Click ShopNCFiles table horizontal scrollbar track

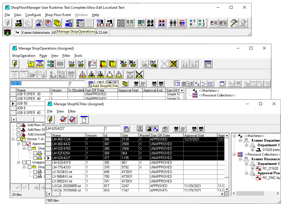(141, 194)
